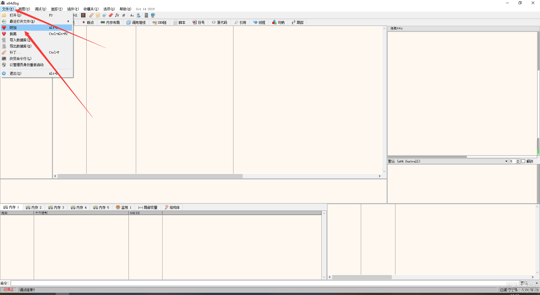Click the 十六进制 column header
The height and width of the screenshot is (295, 540).
point(81,213)
